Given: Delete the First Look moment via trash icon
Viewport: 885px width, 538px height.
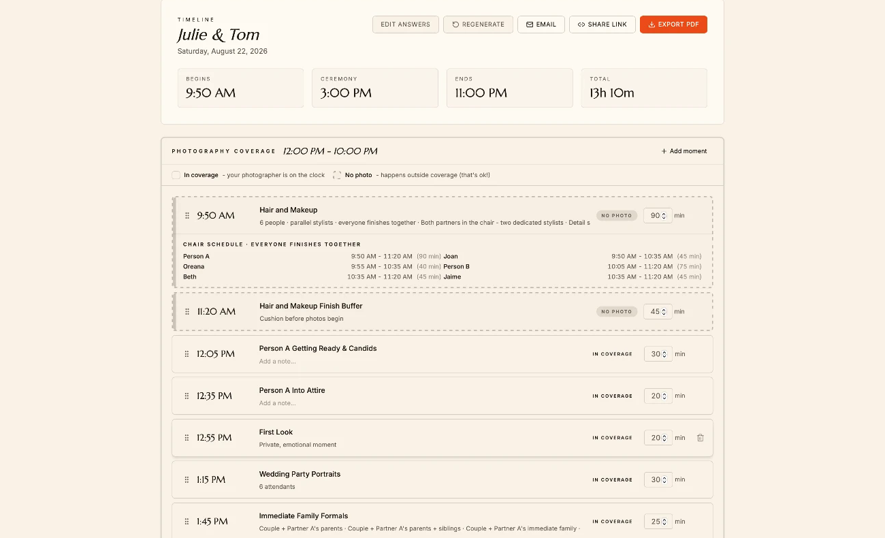Looking at the screenshot, I should coord(701,438).
